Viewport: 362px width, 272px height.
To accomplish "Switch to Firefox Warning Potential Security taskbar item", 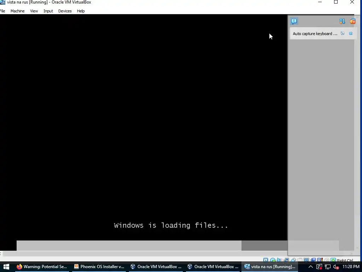I will pos(42,267).
